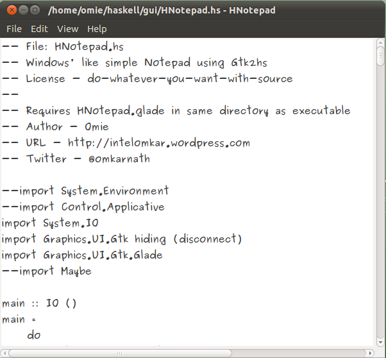Click the URL http://intelomkar.wordpress.com
The width and height of the screenshot is (386, 358).
click(159, 143)
